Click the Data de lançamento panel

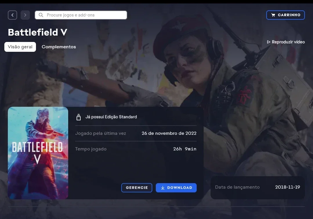coord(258,187)
